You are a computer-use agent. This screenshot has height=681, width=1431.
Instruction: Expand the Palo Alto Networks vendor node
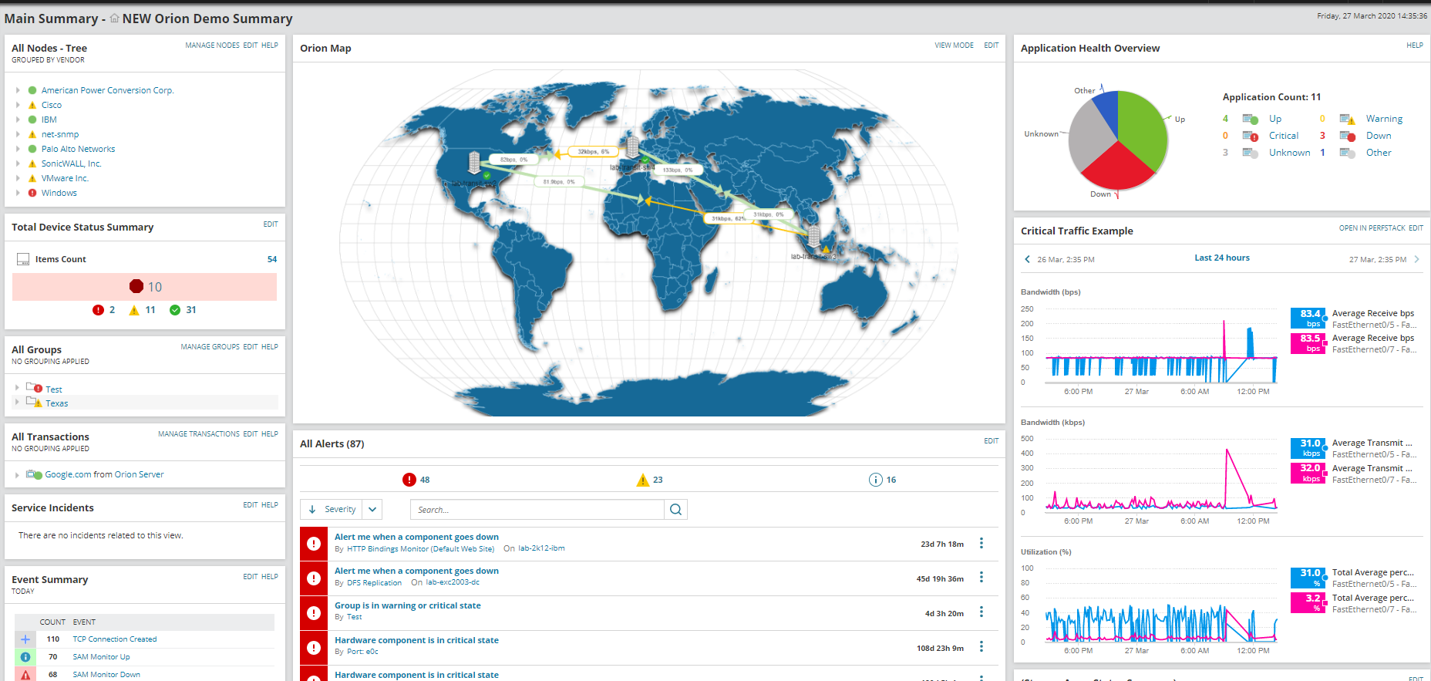[x=18, y=149]
